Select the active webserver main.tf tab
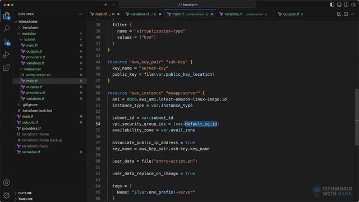Image resolution: width=359 pixels, height=202 pixels. coord(190,14)
